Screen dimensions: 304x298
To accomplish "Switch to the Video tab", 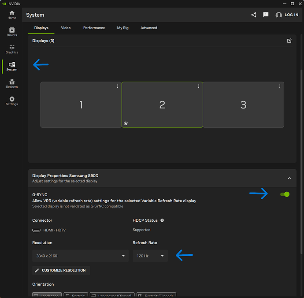I will pos(66,28).
